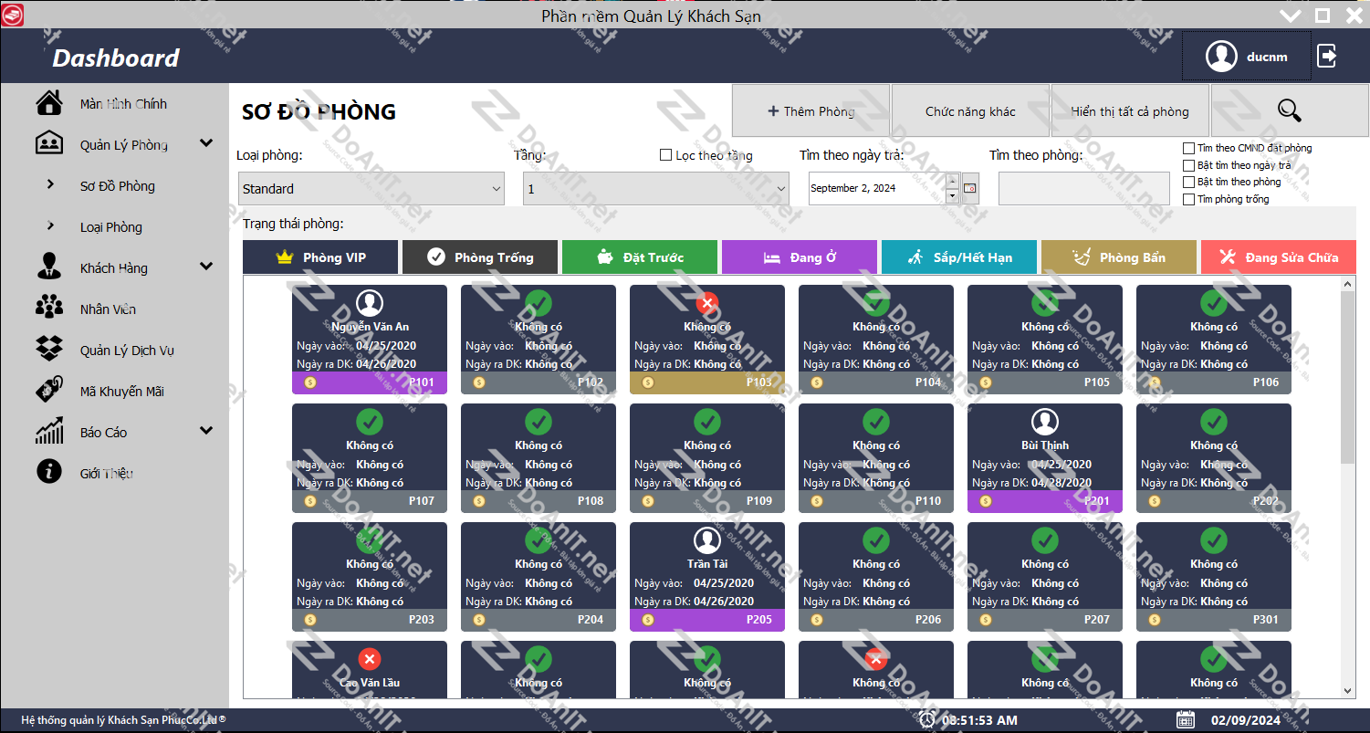The height and width of the screenshot is (733, 1370).
Task: Click the red app logo in title bar
Action: (x=12, y=15)
